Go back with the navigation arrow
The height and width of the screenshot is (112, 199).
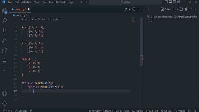pos(82,2)
